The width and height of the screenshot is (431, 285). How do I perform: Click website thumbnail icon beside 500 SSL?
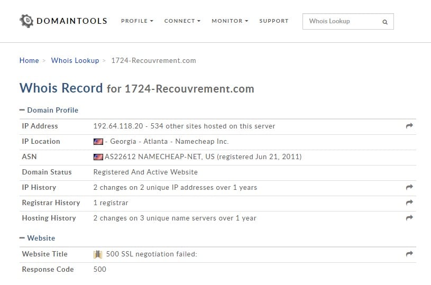(98, 254)
